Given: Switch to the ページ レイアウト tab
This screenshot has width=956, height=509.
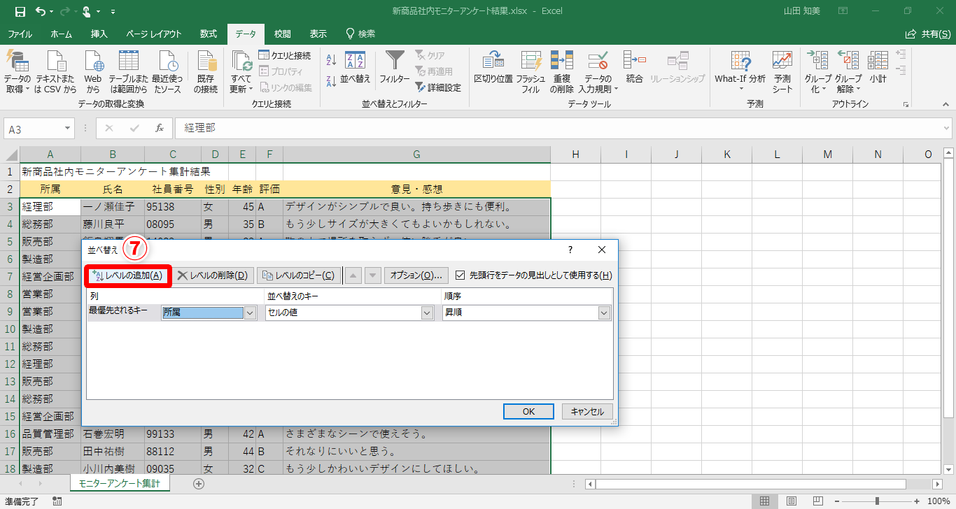Looking at the screenshot, I should 154,34.
